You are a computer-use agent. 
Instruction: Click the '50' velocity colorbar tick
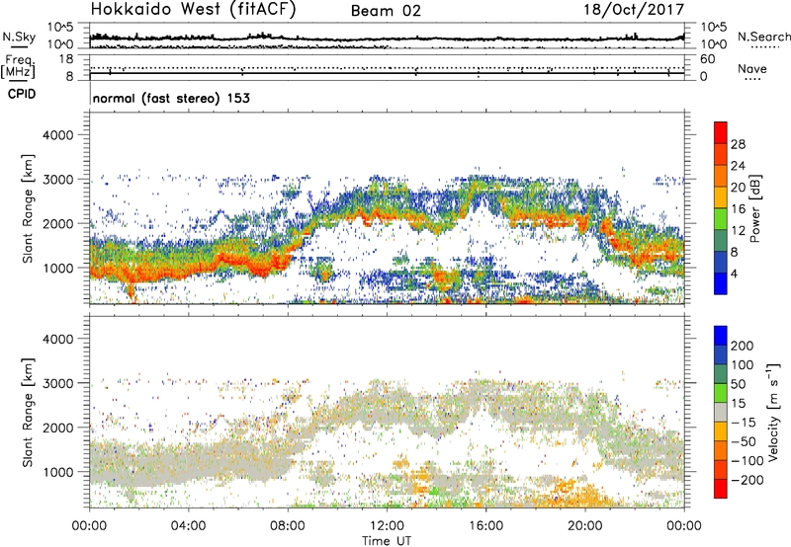coord(738,384)
